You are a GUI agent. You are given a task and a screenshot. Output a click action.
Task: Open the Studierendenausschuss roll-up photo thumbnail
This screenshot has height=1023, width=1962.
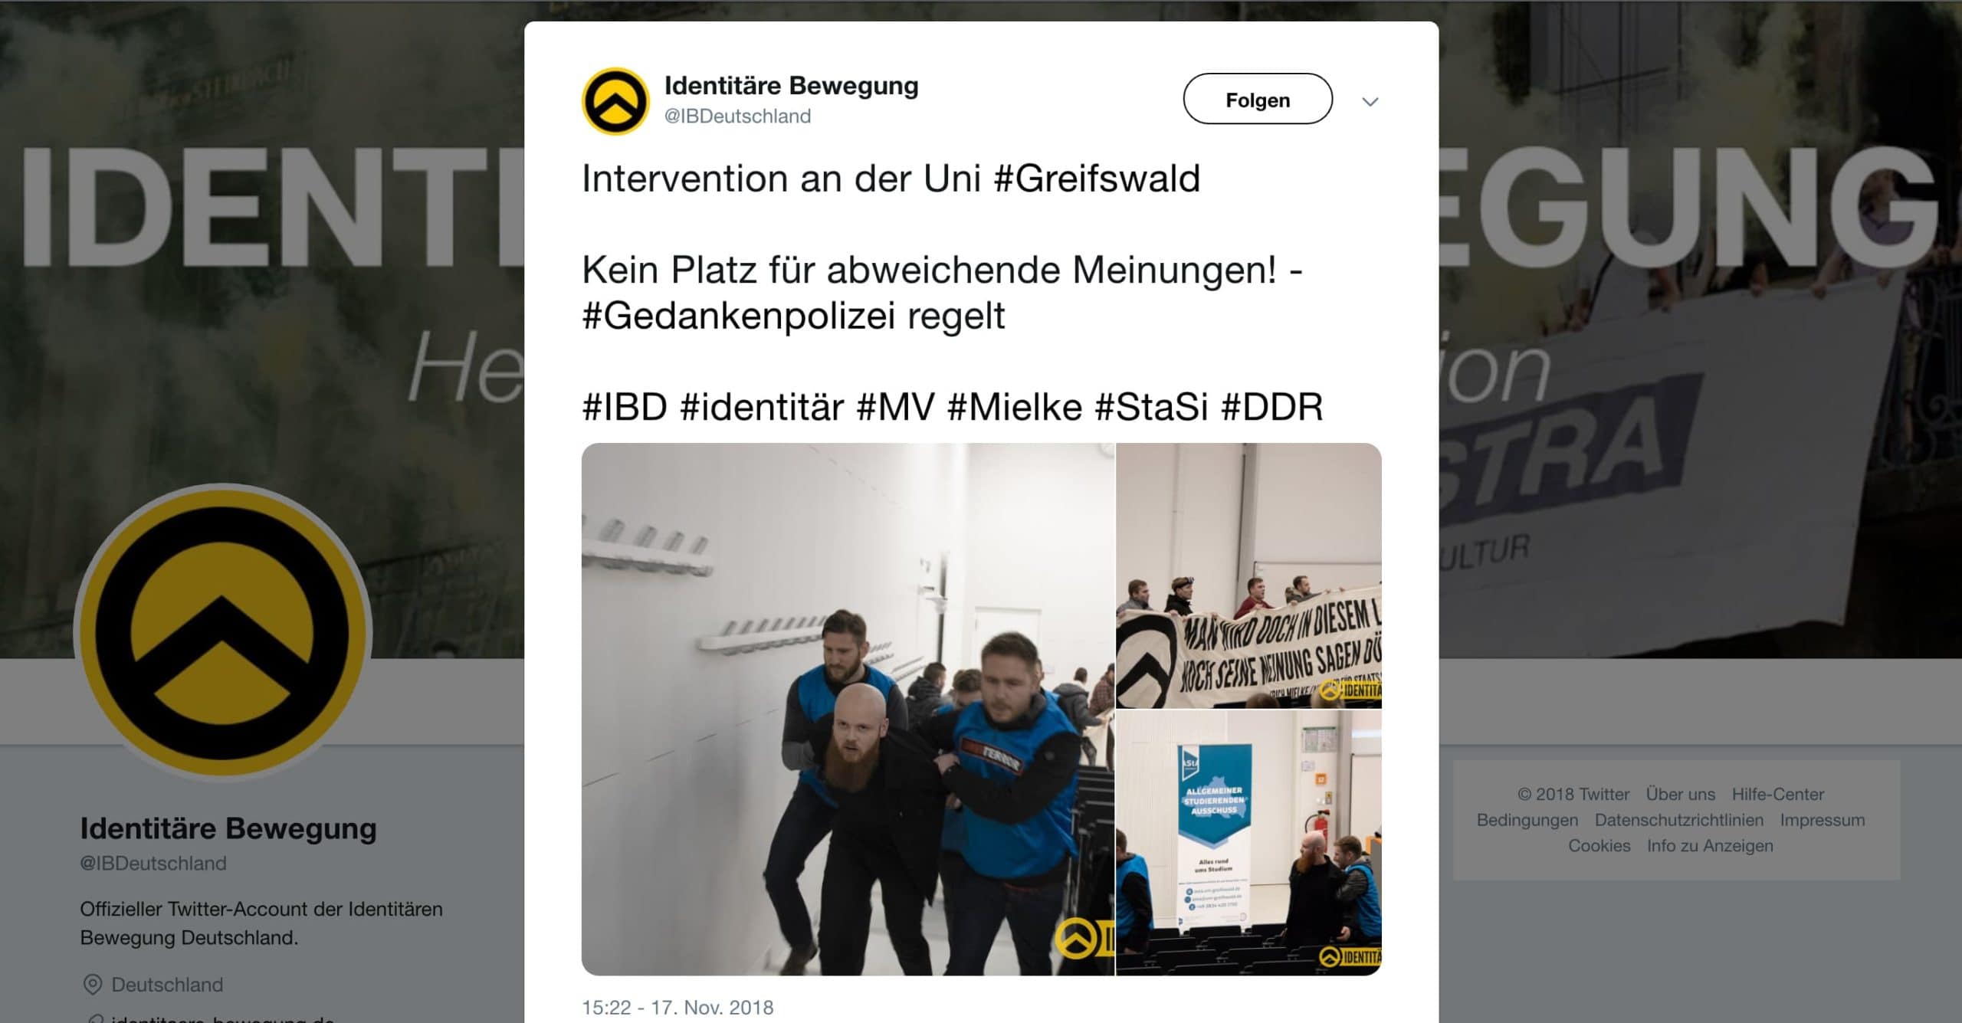tap(1249, 843)
